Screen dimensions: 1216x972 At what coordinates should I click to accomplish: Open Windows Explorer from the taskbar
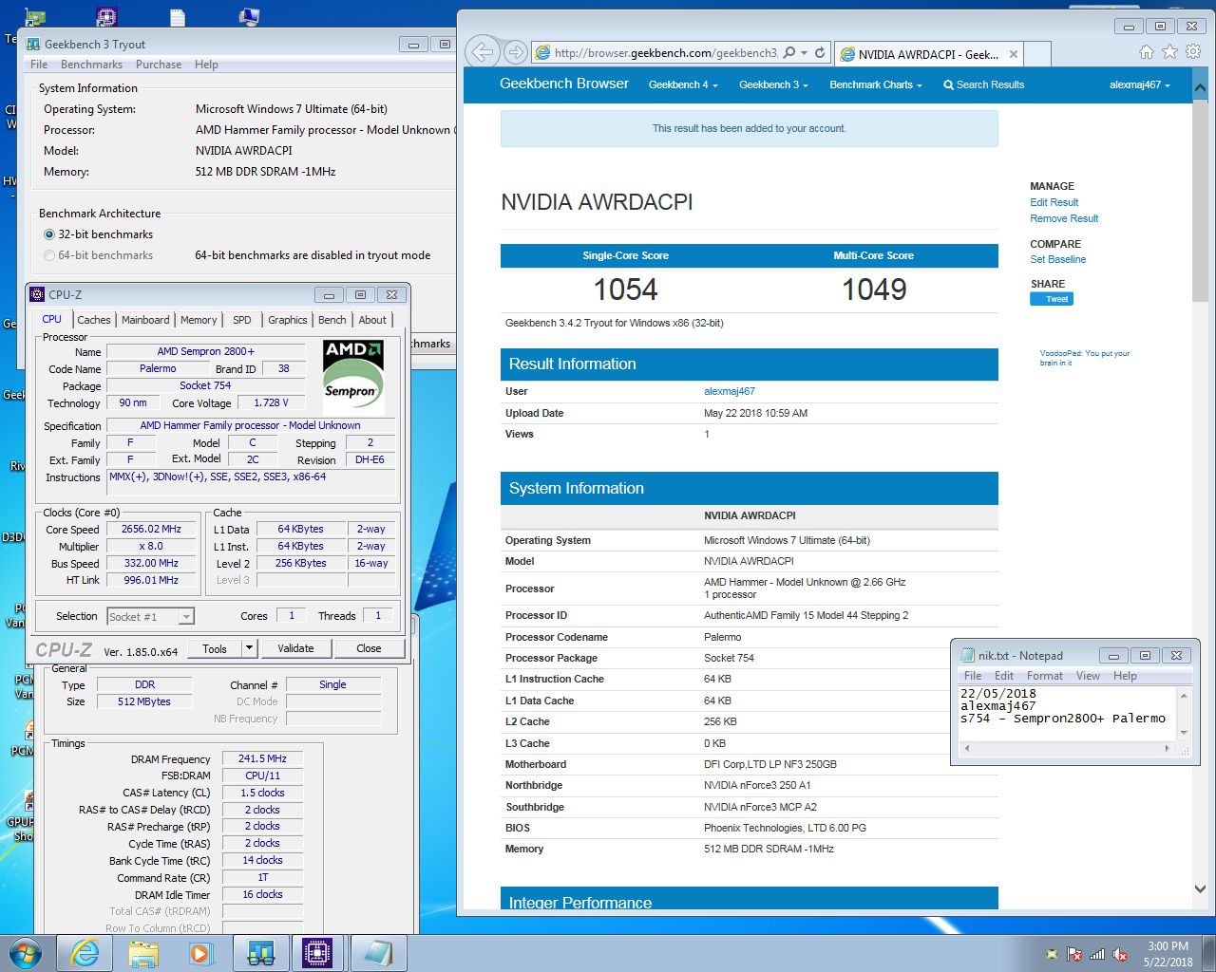click(143, 953)
